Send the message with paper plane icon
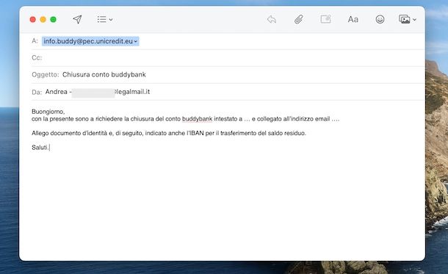Screen dimensions: 448x274 pos(77,19)
